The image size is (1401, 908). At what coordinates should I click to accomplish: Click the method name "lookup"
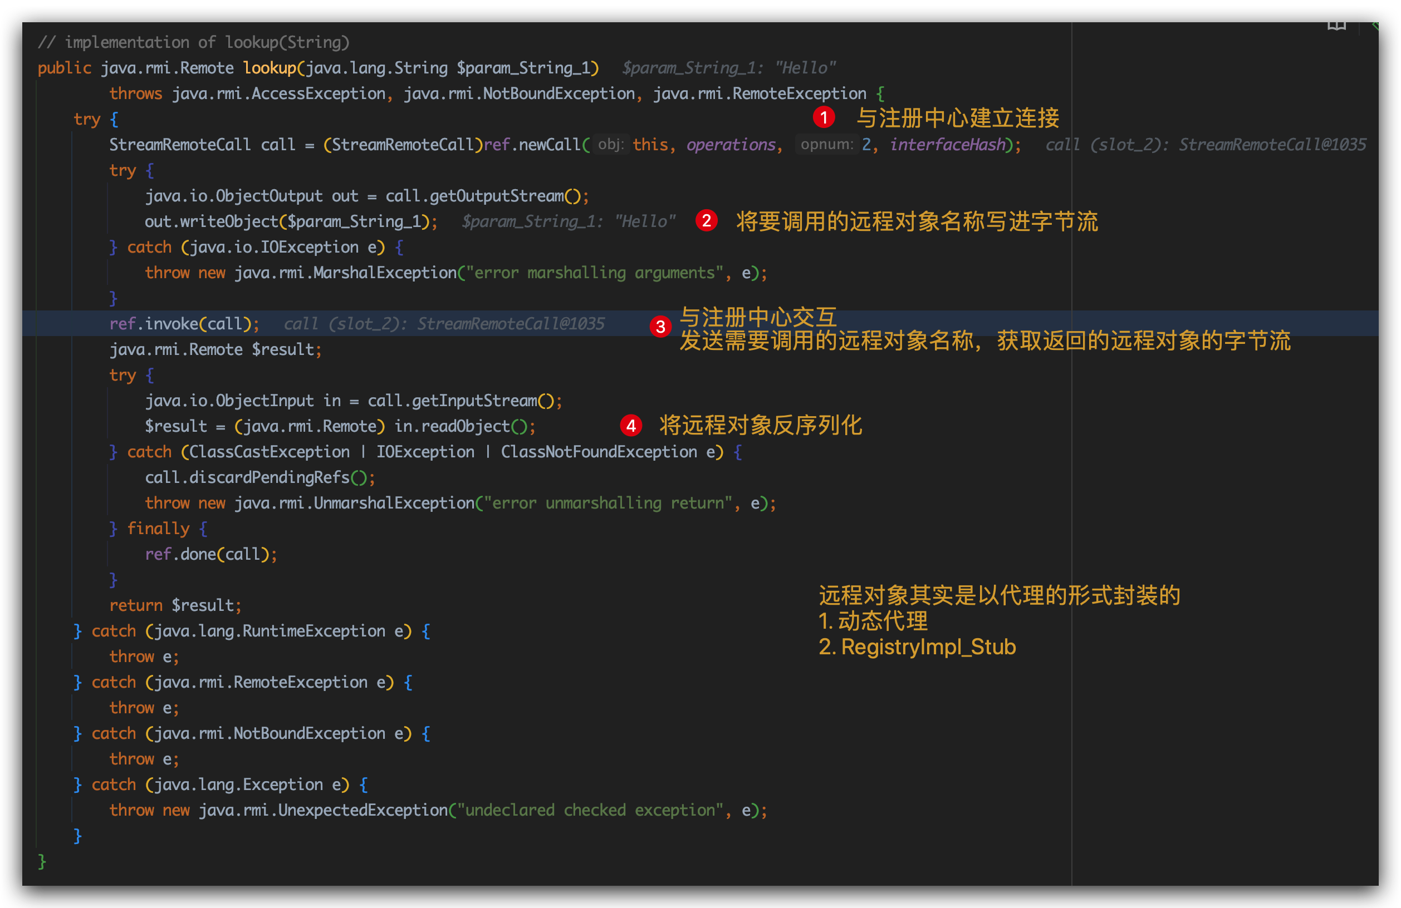pos(270,68)
